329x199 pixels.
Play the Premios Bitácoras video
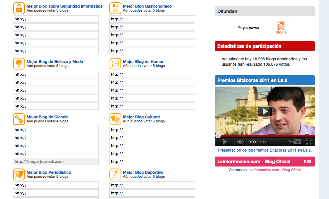tap(265, 111)
